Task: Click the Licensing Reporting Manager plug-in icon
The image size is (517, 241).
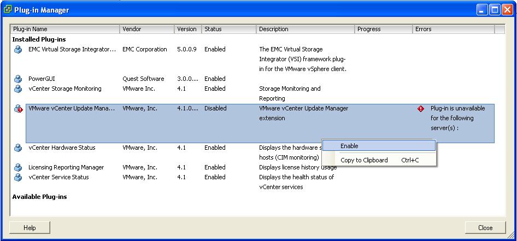Action: pos(18,167)
